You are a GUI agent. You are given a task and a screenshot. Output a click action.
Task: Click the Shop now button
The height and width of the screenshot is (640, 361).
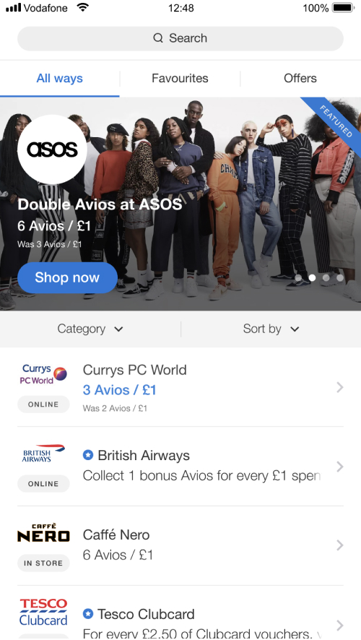67,277
